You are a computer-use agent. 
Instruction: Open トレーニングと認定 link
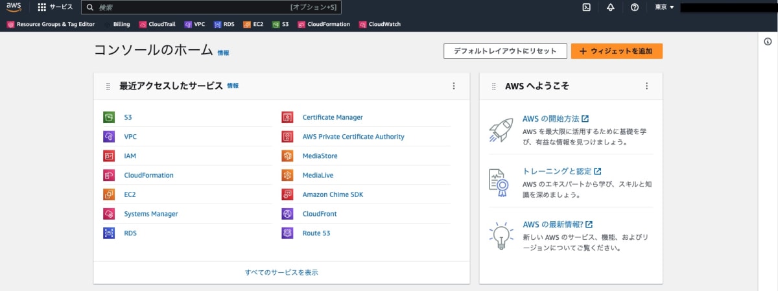click(x=561, y=171)
